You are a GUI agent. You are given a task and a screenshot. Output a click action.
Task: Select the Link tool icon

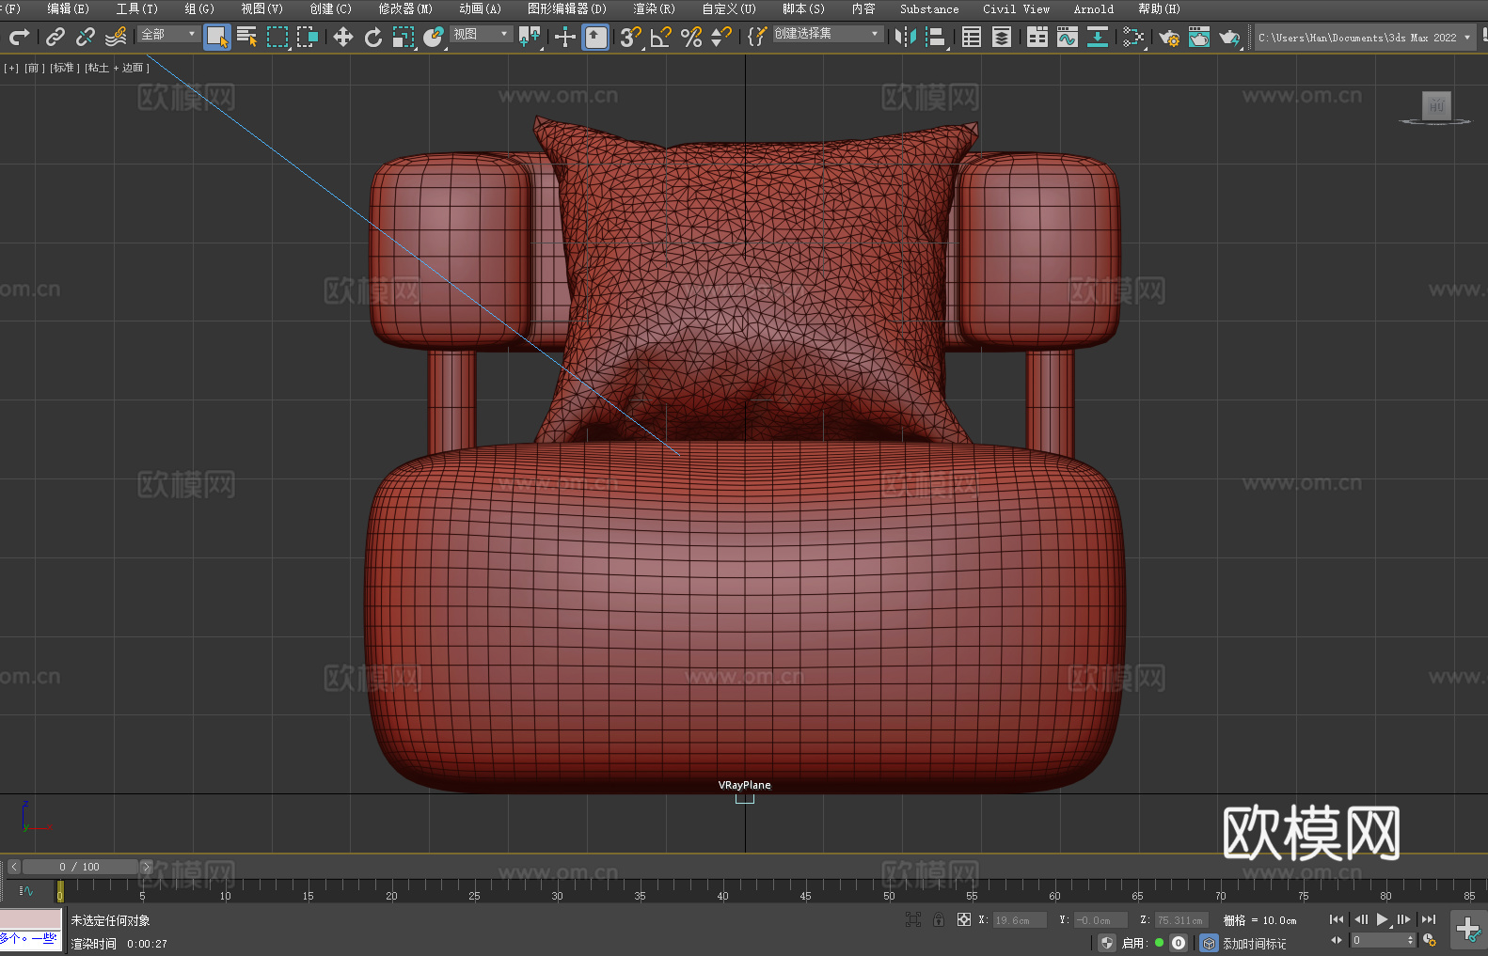[55, 37]
